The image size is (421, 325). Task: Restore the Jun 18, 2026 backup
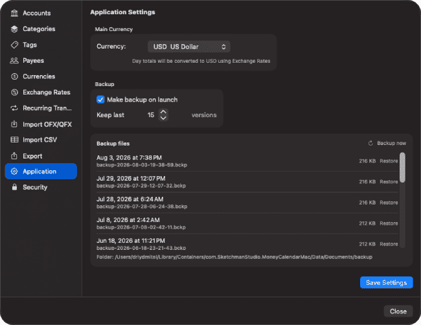[x=389, y=244]
